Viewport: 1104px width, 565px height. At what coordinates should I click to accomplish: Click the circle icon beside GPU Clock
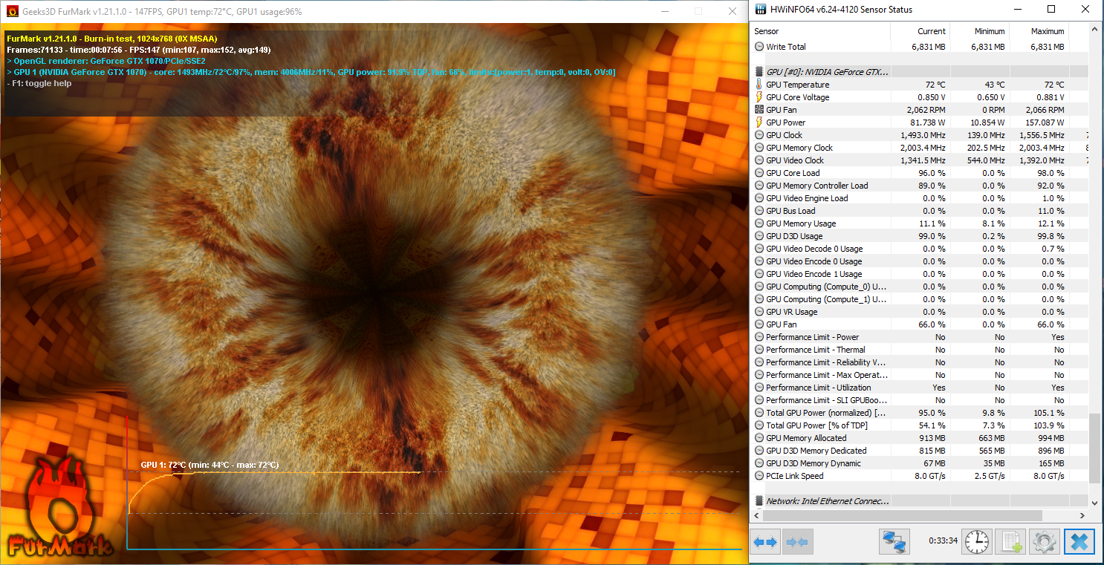coord(759,135)
